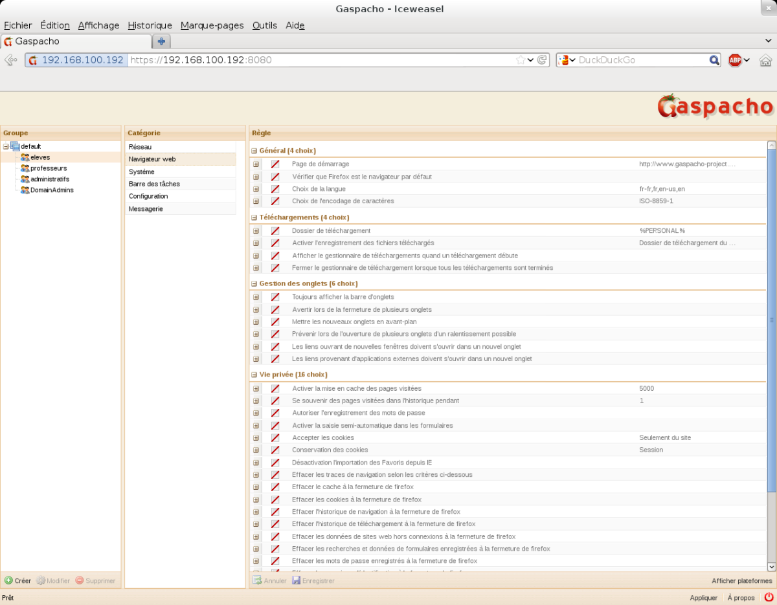Click the Session value for Conservation des cookies
Image resolution: width=777 pixels, height=605 pixels.
pos(651,450)
